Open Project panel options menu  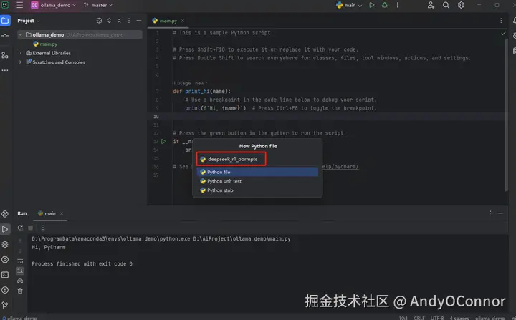(129, 20)
